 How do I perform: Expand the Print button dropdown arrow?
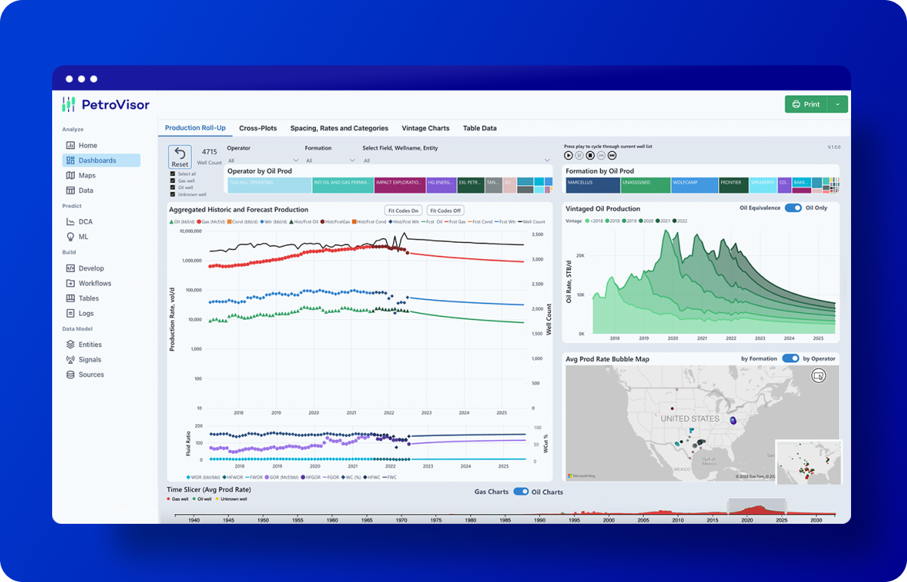837,104
